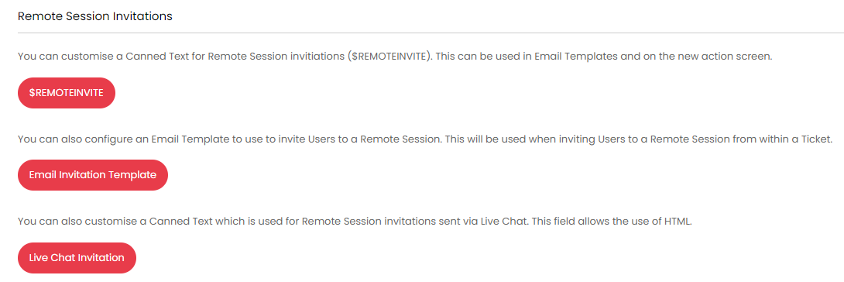Click the word 'HTML.' ending the third description
Viewport: 844px width, 282px height.
[678, 222]
